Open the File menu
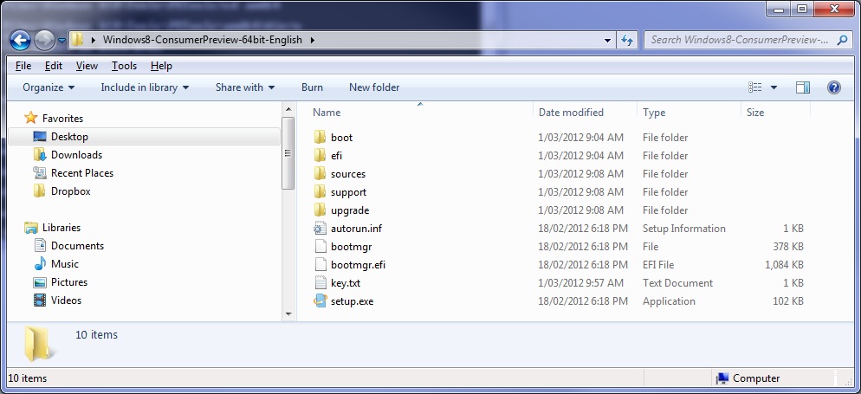This screenshot has width=861, height=394. (23, 66)
